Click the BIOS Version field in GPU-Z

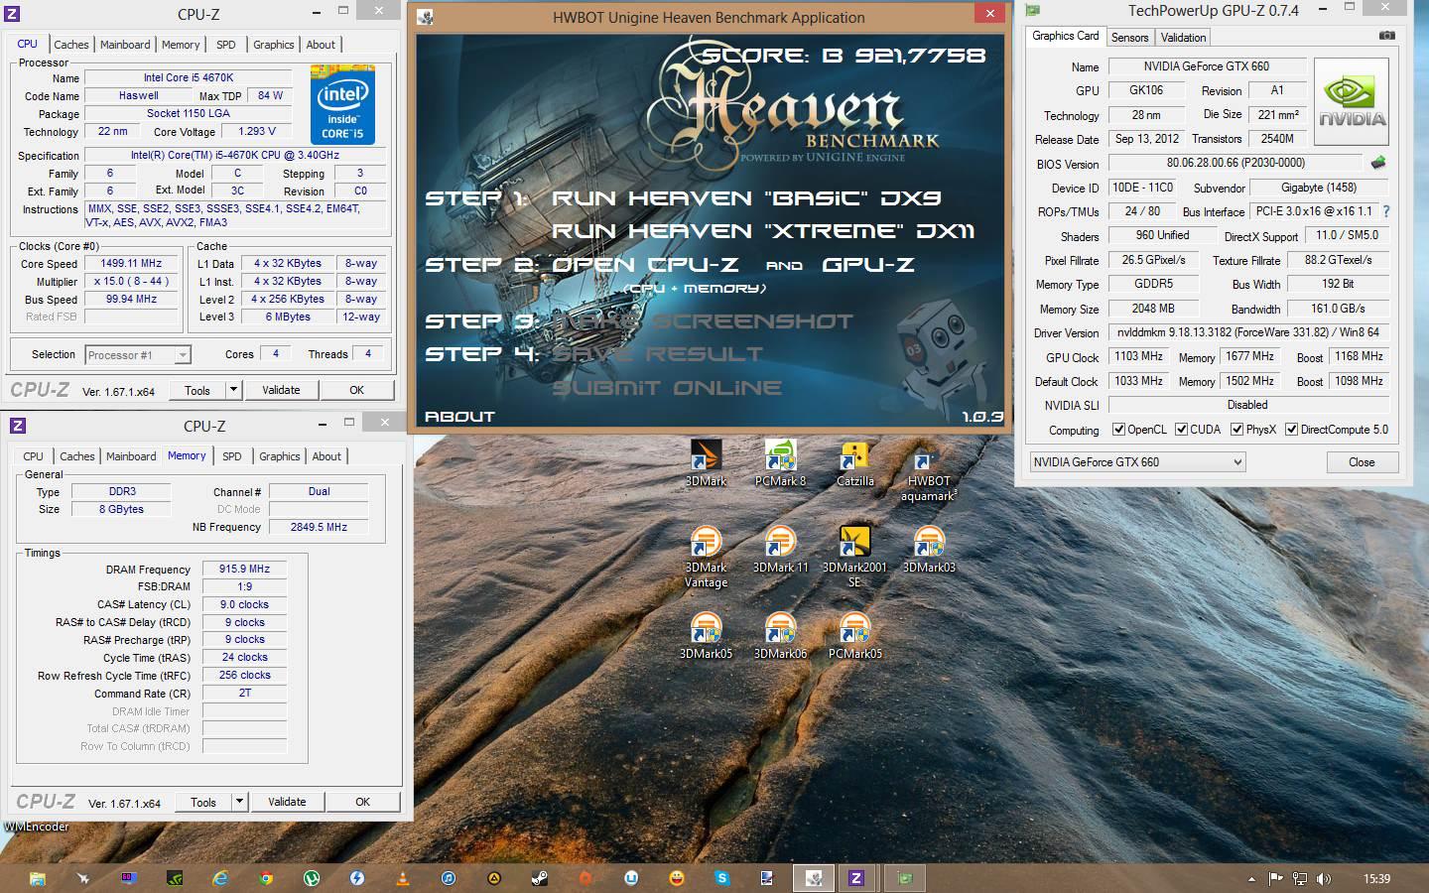pos(1235,163)
